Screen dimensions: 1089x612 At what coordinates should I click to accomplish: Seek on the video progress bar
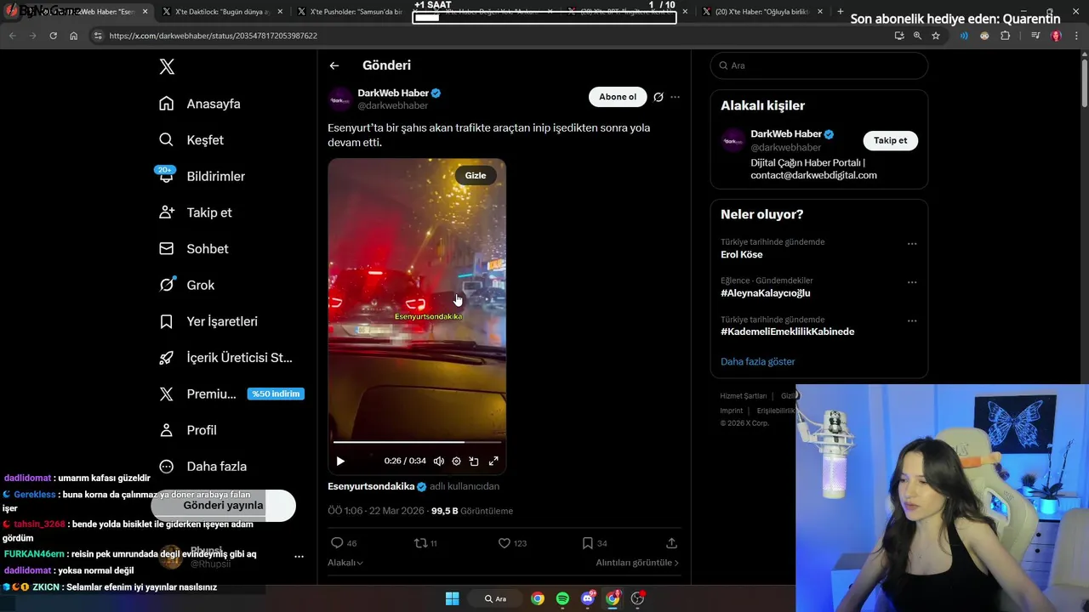pos(417,442)
